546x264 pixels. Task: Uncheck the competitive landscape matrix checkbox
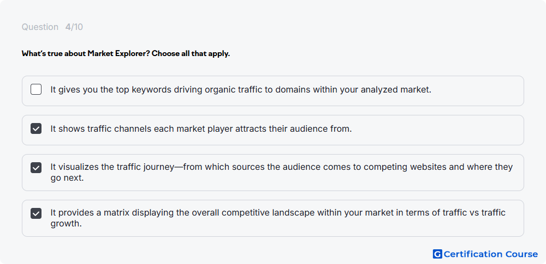tap(36, 213)
